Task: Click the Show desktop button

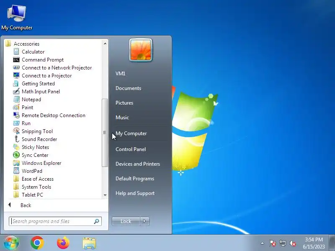Action: pos(332,243)
